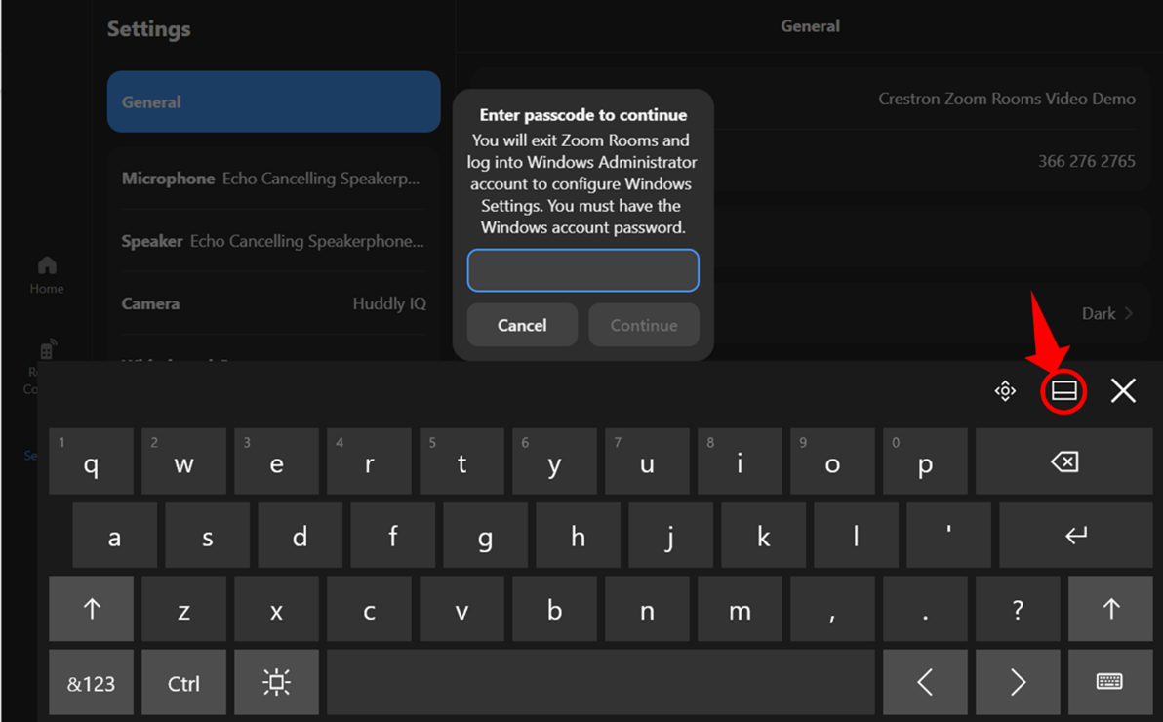Tap the keyboard docking icon bottom right
Image resolution: width=1163 pixels, height=722 pixels.
pyautogui.click(x=1110, y=682)
